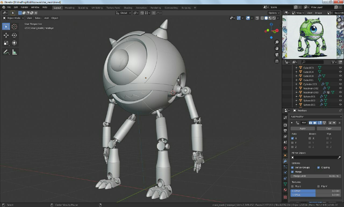Select the Transform tool
The image size is (344, 207).
tap(14, 43)
